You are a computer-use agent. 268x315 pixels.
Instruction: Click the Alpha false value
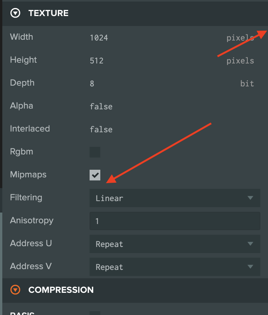pyautogui.click(x=101, y=106)
